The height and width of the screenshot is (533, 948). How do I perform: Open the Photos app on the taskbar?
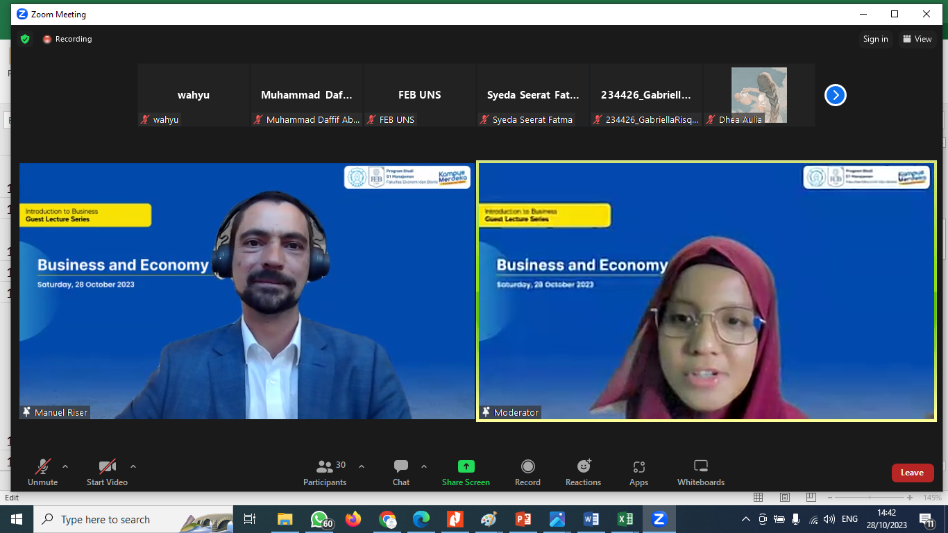click(x=557, y=519)
